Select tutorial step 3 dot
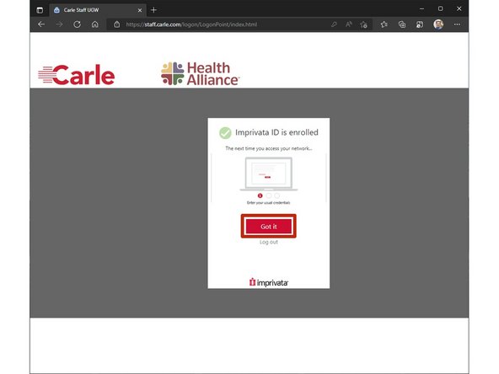This screenshot has height=374, width=499. click(x=277, y=195)
